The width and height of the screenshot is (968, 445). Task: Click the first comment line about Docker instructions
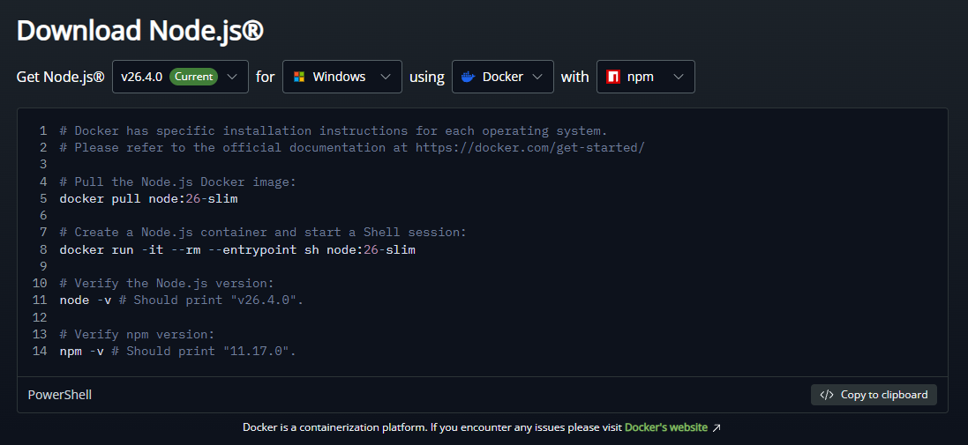(x=334, y=130)
